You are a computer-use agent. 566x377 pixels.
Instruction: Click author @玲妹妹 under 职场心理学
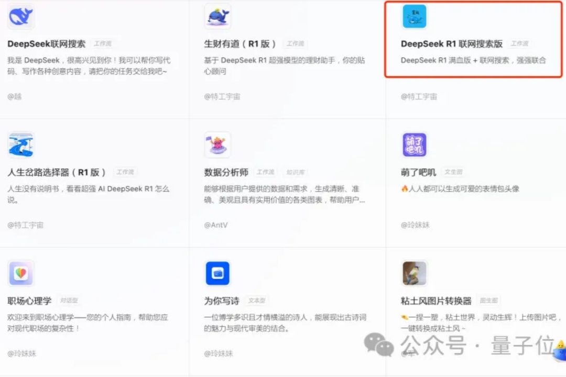point(21,353)
